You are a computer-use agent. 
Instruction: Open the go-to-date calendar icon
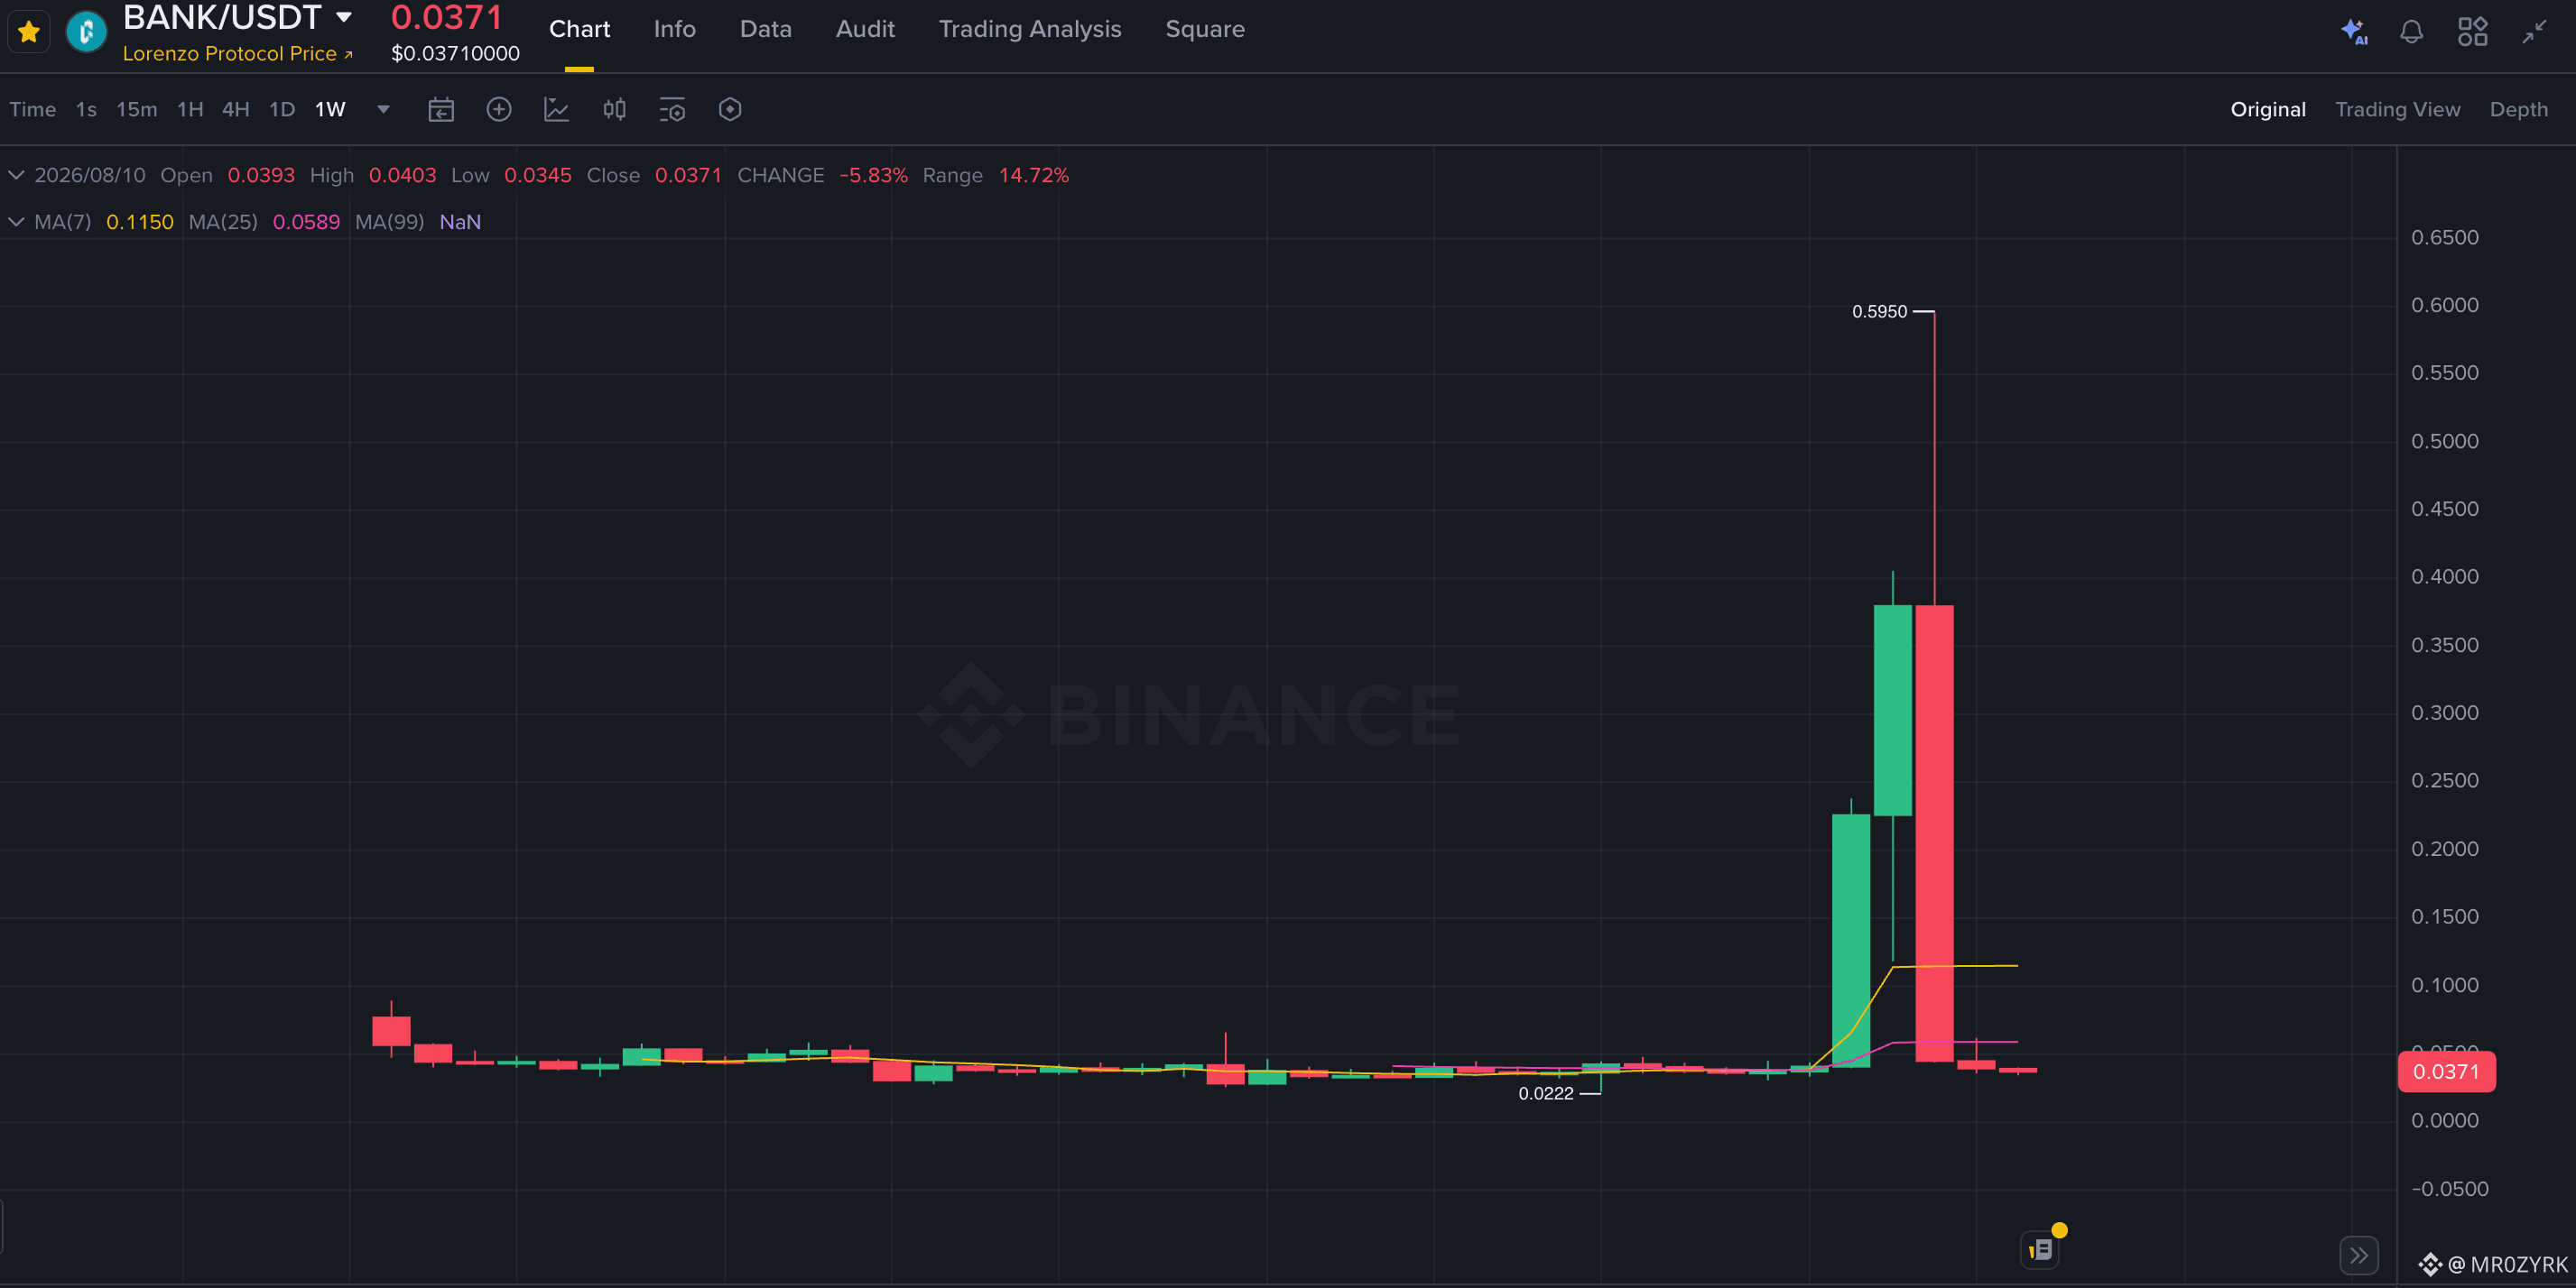tap(441, 110)
